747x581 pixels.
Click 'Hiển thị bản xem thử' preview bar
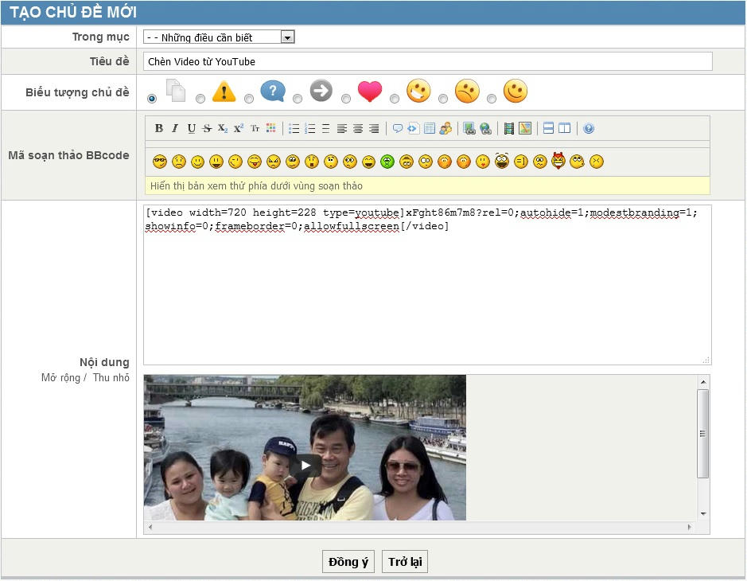427,186
